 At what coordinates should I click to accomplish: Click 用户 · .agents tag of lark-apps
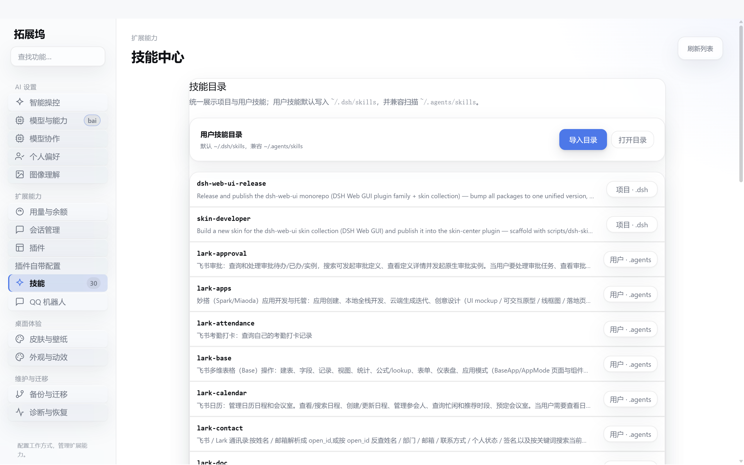click(630, 294)
